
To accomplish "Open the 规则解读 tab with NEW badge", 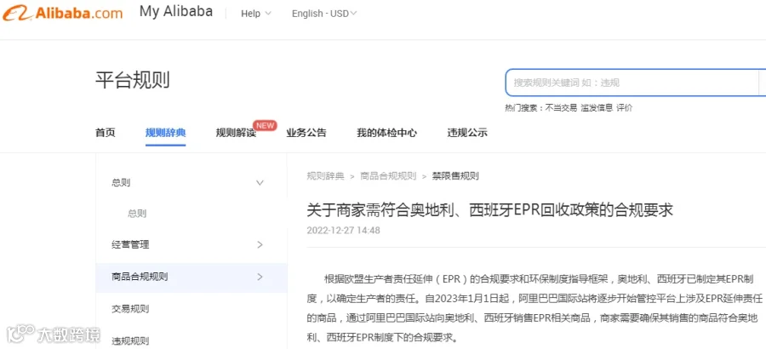I will pos(236,133).
